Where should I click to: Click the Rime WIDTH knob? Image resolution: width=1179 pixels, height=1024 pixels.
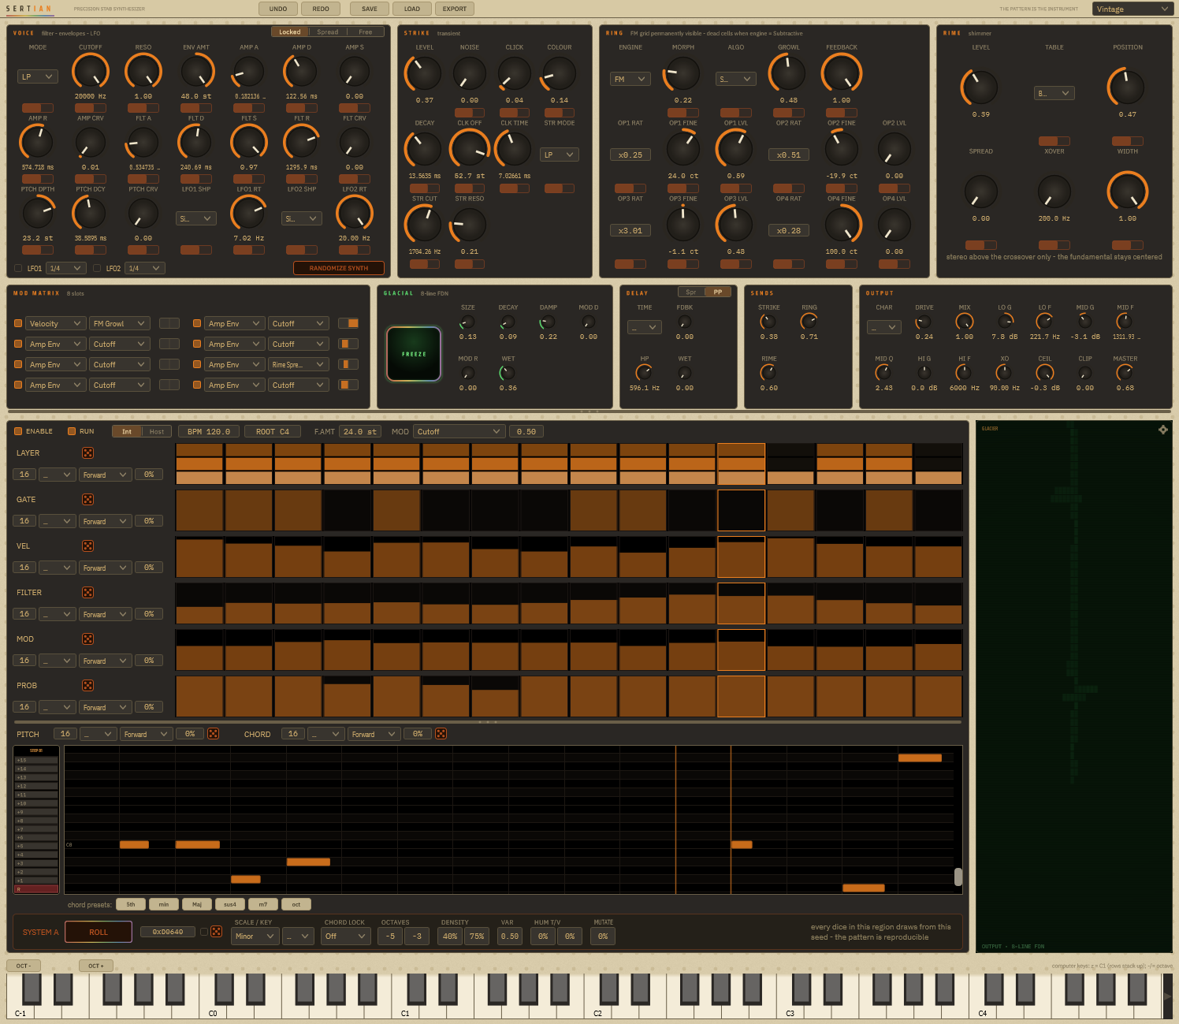point(1128,192)
